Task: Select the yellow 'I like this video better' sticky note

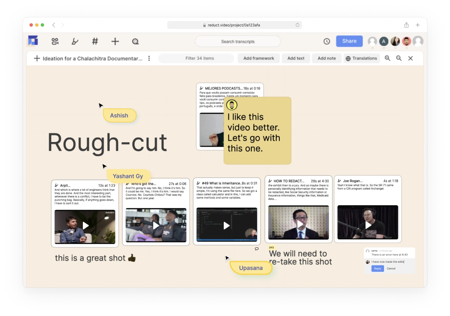Action: pos(257,130)
